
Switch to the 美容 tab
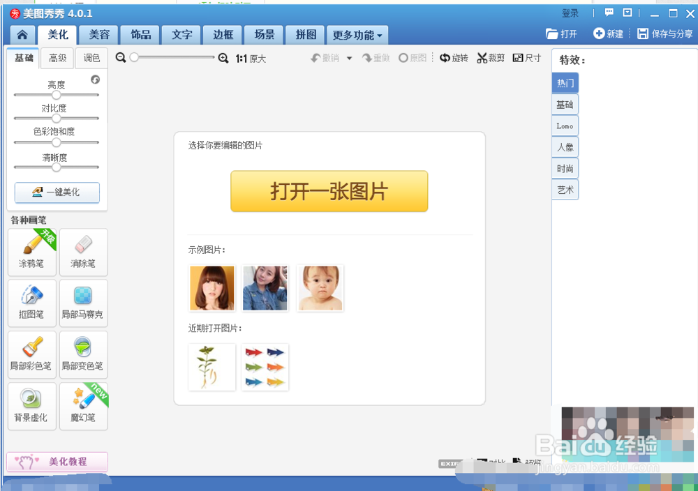pos(99,35)
